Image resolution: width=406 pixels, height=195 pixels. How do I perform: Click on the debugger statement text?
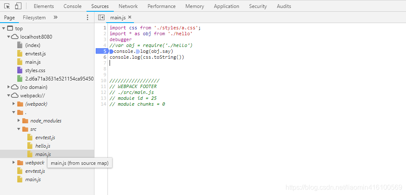coord(120,39)
